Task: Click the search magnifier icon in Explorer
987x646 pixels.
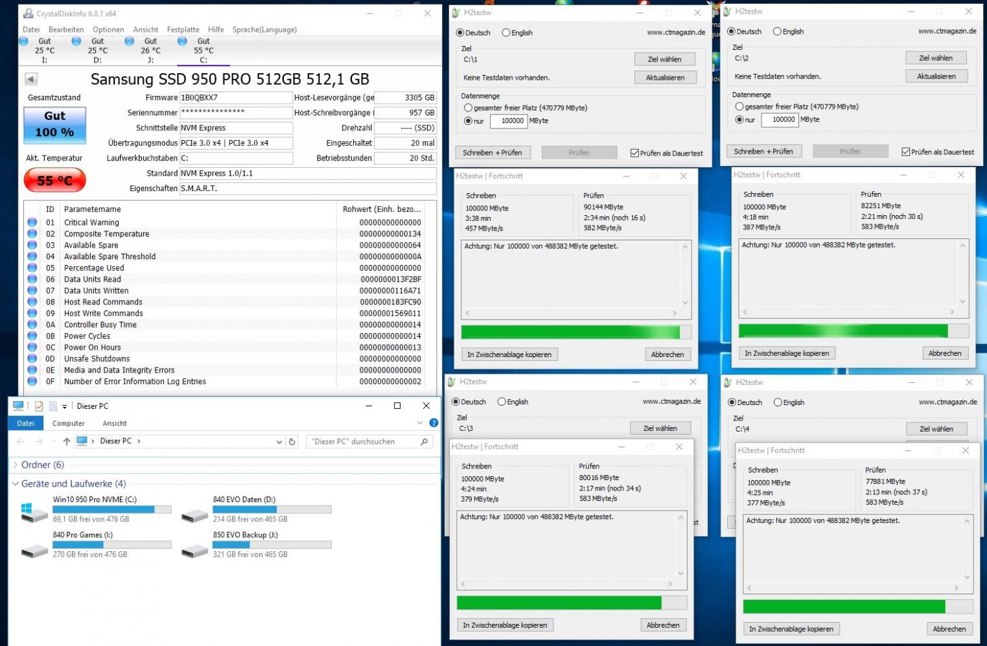Action: (x=424, y=441)
